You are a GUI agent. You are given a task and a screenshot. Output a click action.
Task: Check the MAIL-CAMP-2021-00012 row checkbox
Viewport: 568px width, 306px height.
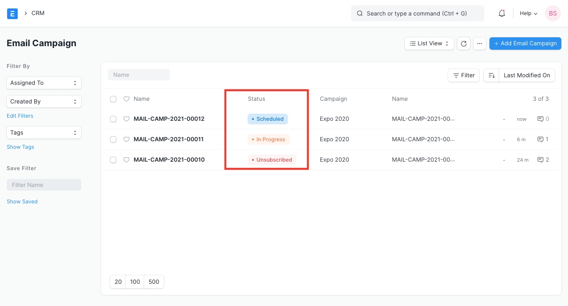[113, 119]
